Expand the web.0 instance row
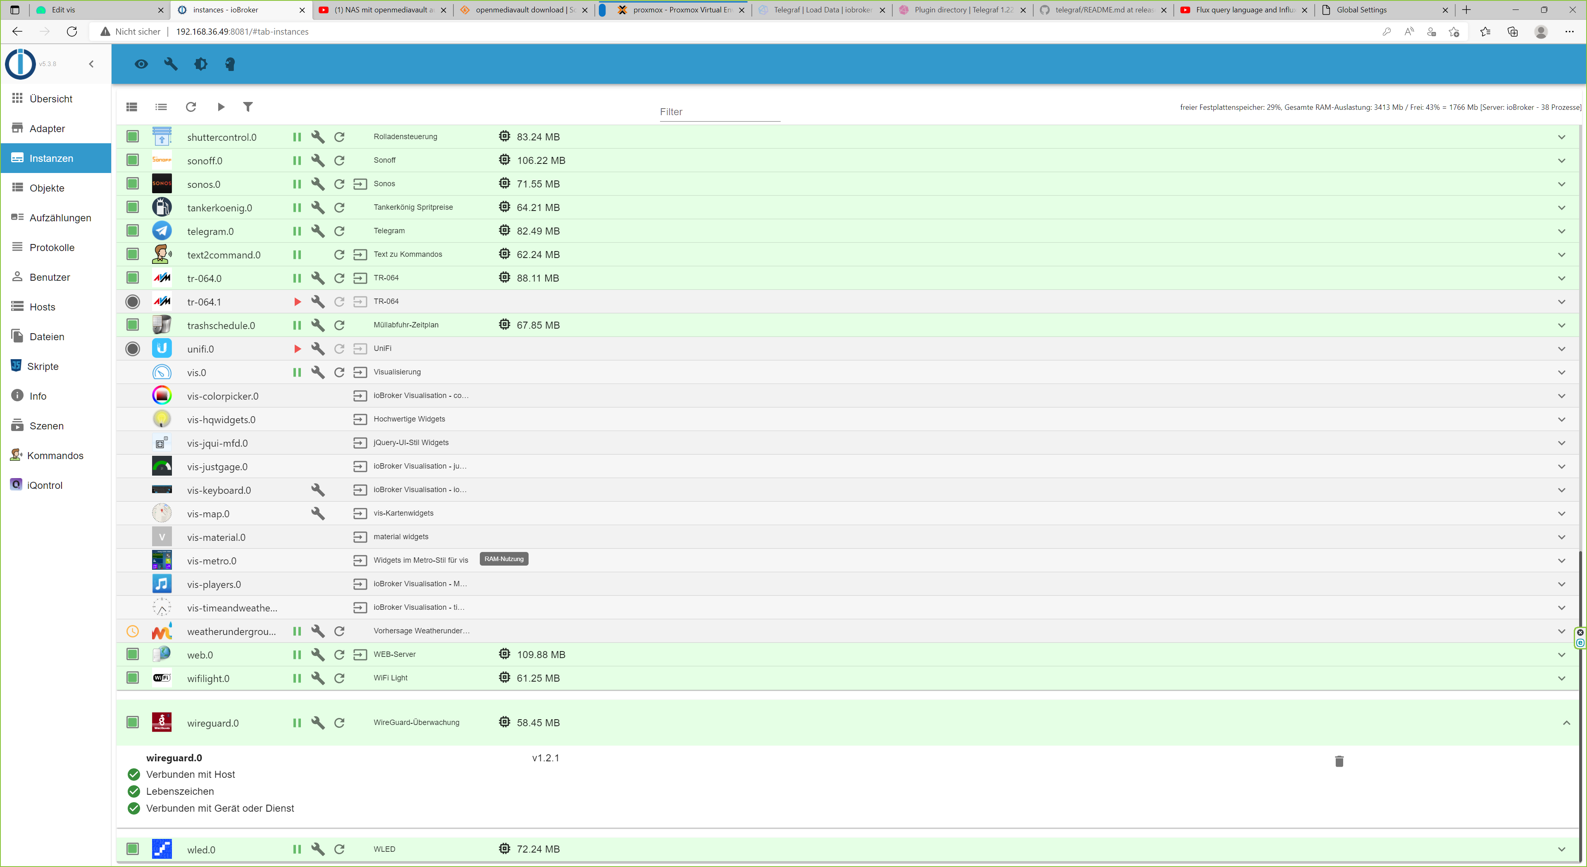This screenshot has width=1587, height=867. (x=1561, y=655)
